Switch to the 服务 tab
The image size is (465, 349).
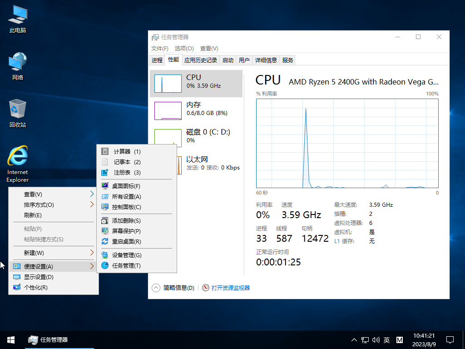click(287, 60)
